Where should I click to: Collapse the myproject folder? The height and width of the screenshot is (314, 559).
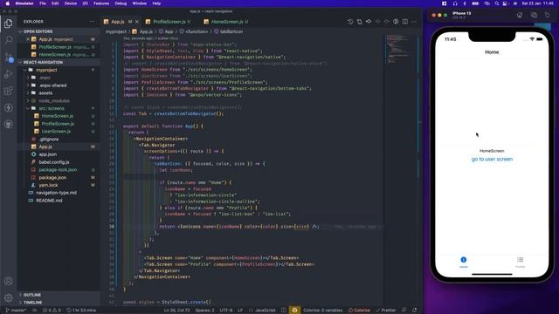(x=46, y=70)
